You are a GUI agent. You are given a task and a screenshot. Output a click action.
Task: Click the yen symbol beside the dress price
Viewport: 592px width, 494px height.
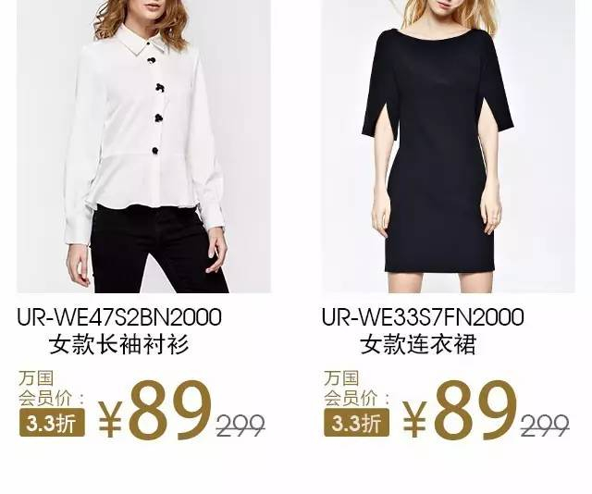[x=415, y=417]
